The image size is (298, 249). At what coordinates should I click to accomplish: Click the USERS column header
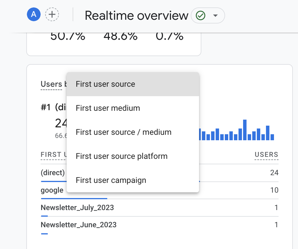point(266,155)
